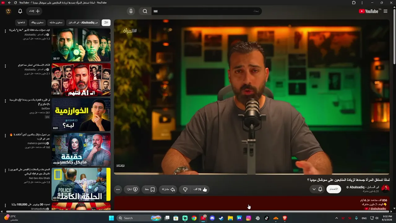Screen dimensions: 396x223
Task: Open options for SeifDev video
Action: (x=5, y=101)
